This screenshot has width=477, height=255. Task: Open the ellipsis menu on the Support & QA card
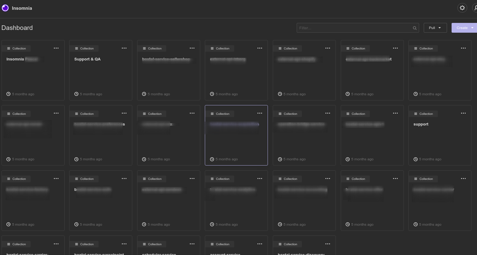[x=124, y=48]
